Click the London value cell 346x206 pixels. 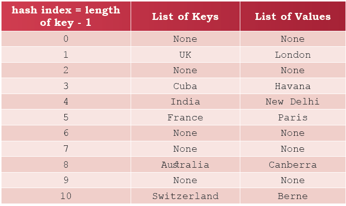coord(293,55)
